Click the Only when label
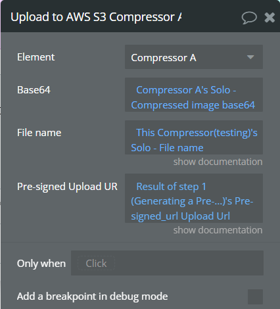The image size is (280, 309). click(x=41, y=264)
